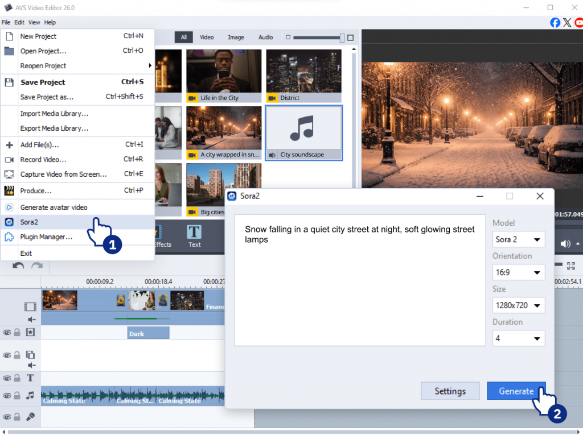Click the fit-to-screen zoom icon above the timeline
The width and height of the screenshot is (583, 436).
(571, 266)
